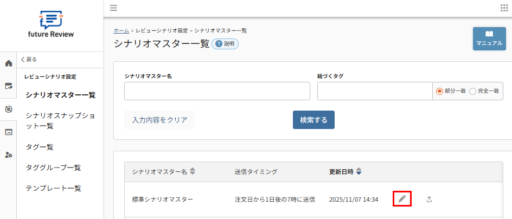This screenshot has height=219, width=512.
Task: Click the home icon in the sidebar
Action: 8,63
